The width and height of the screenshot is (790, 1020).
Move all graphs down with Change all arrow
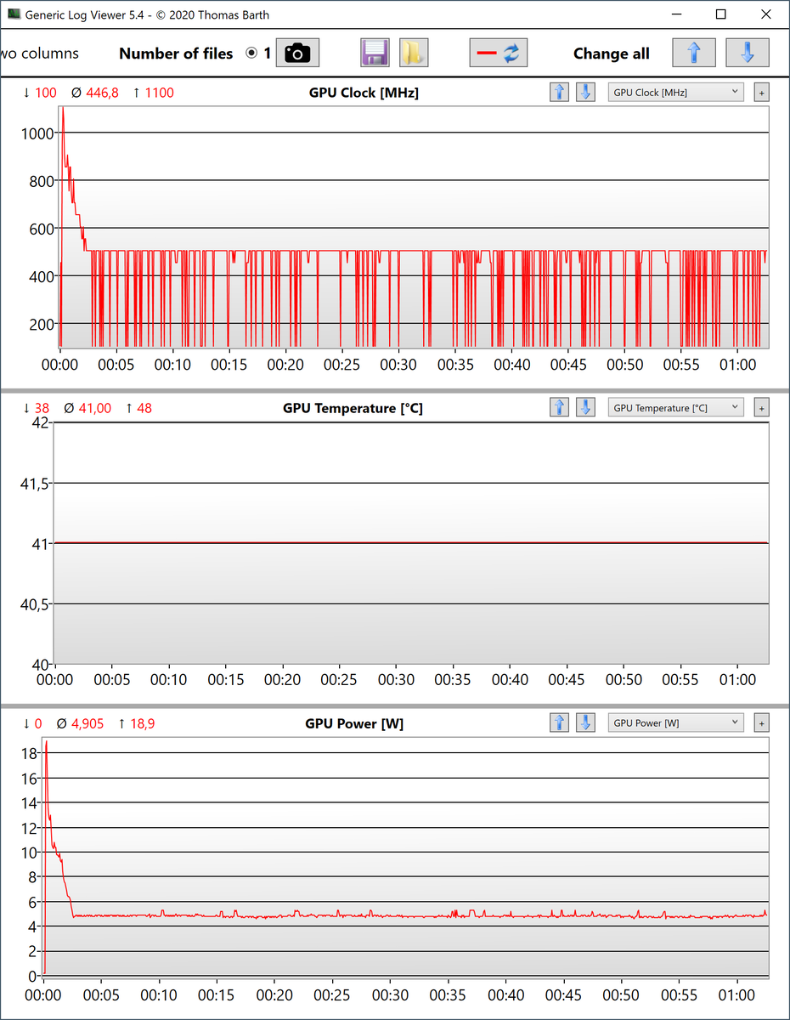pos(748,54)
